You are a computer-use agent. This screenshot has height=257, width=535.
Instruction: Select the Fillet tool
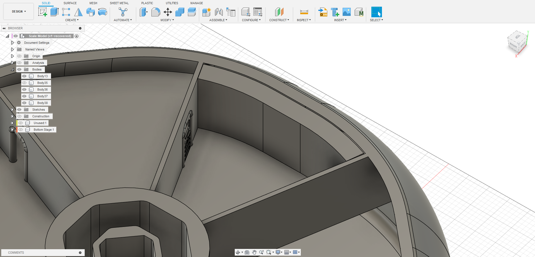pyautogui.click(x=156, y=12)
